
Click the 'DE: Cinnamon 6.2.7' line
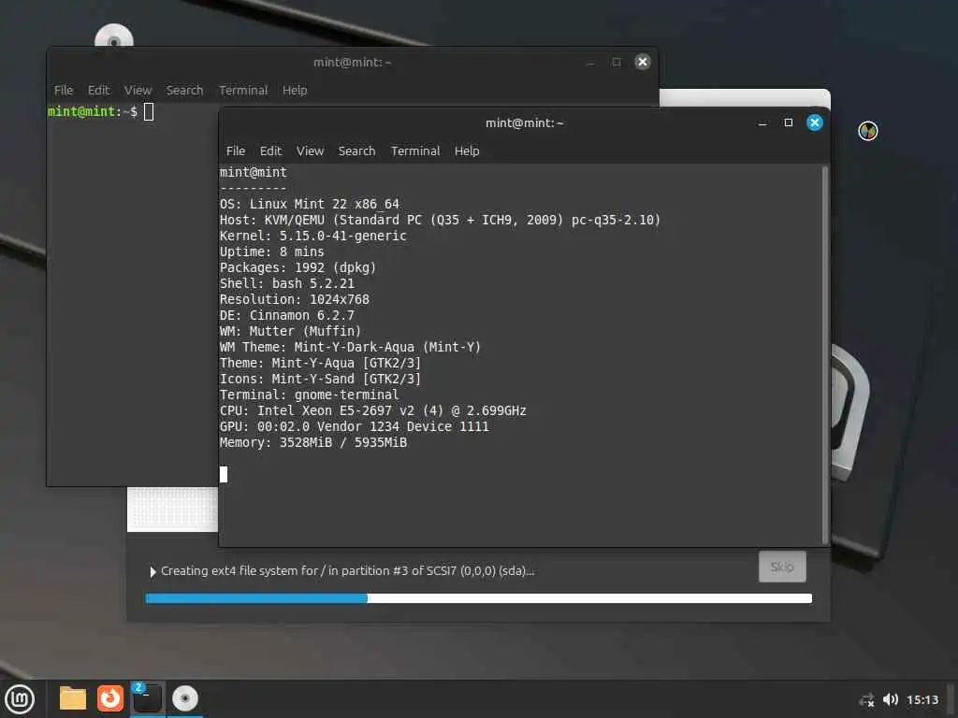(x=286, y=315)
